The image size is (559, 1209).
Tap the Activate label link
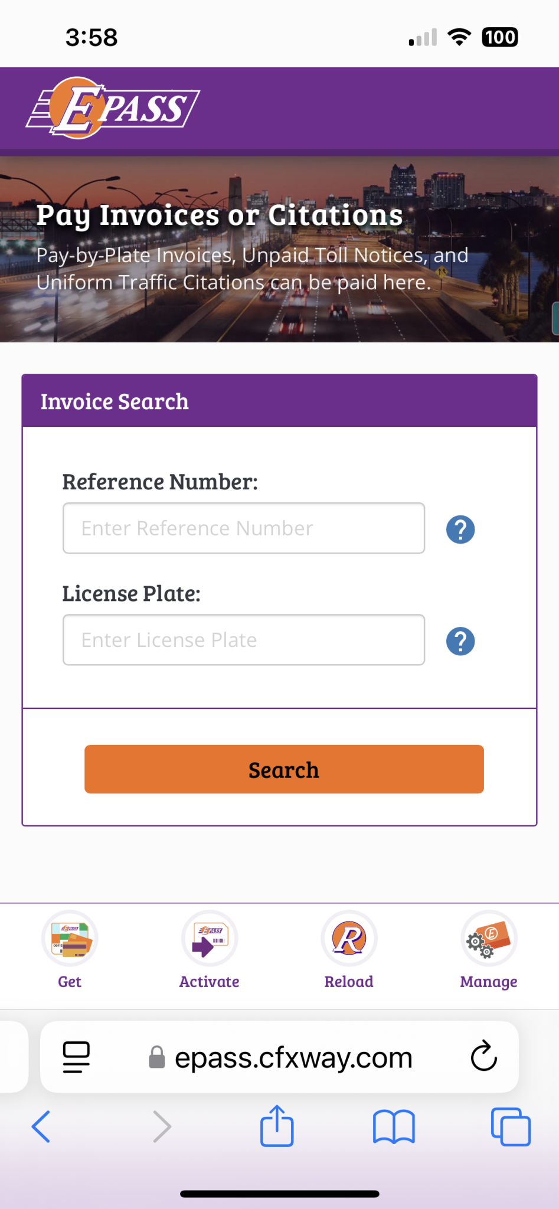tap(210, 982)
